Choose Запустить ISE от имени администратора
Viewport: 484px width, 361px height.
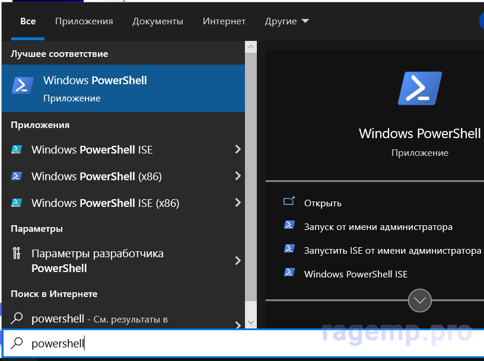(x=392, y=251)
